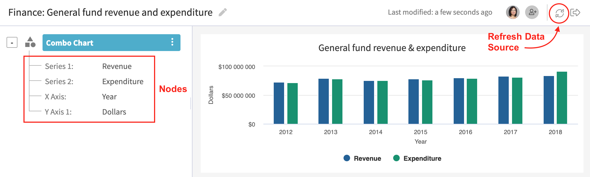Click the pencil icon to edit title
The width and height of the screenshot is (590, 177).
tap(223, 12)
